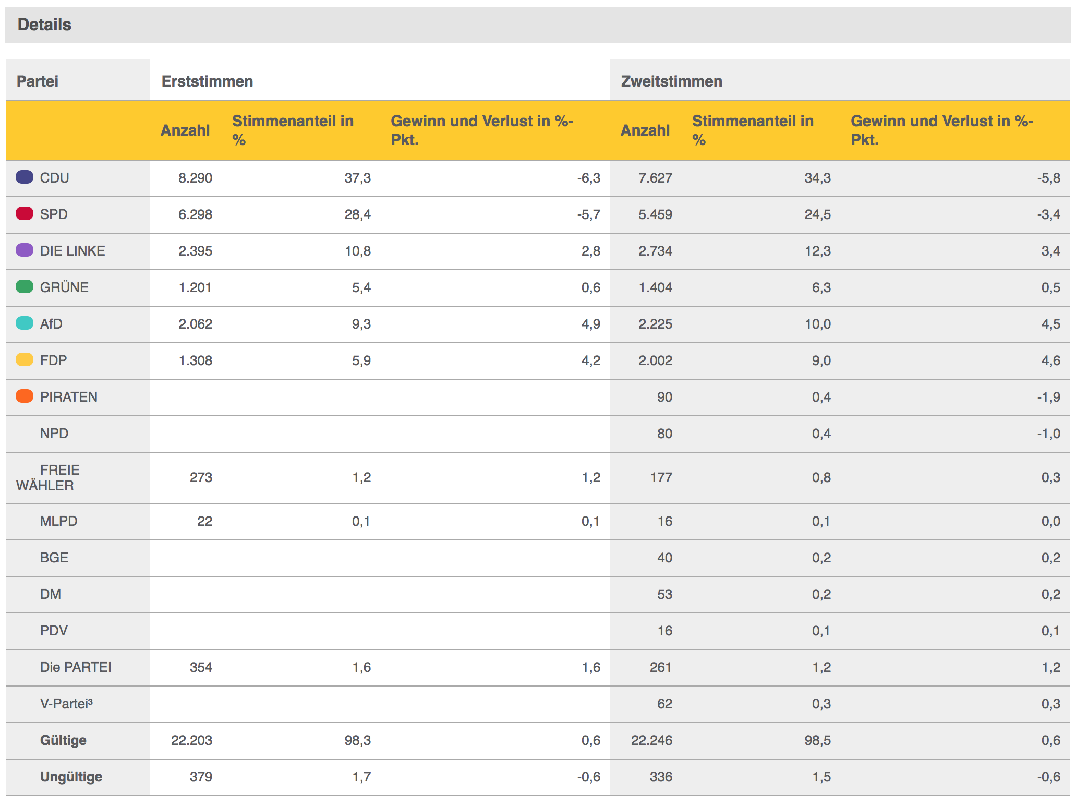Click NPD Zweitstimmen change -1,0
1076x806 pixels.
[1048, 434]
